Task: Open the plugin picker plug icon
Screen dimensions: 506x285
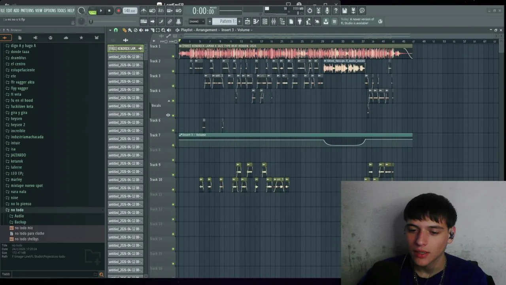Action: pos(300,21)
